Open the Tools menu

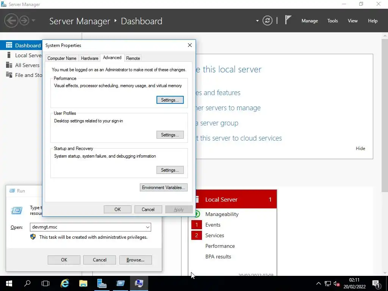[x=333, y=21]
